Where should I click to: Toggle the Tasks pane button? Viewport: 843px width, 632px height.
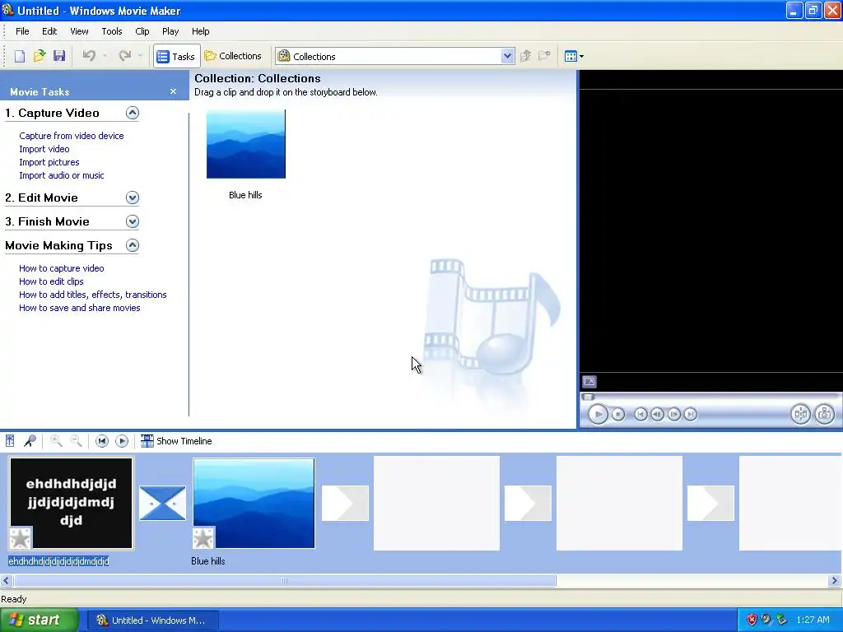(x=176, y=56)
